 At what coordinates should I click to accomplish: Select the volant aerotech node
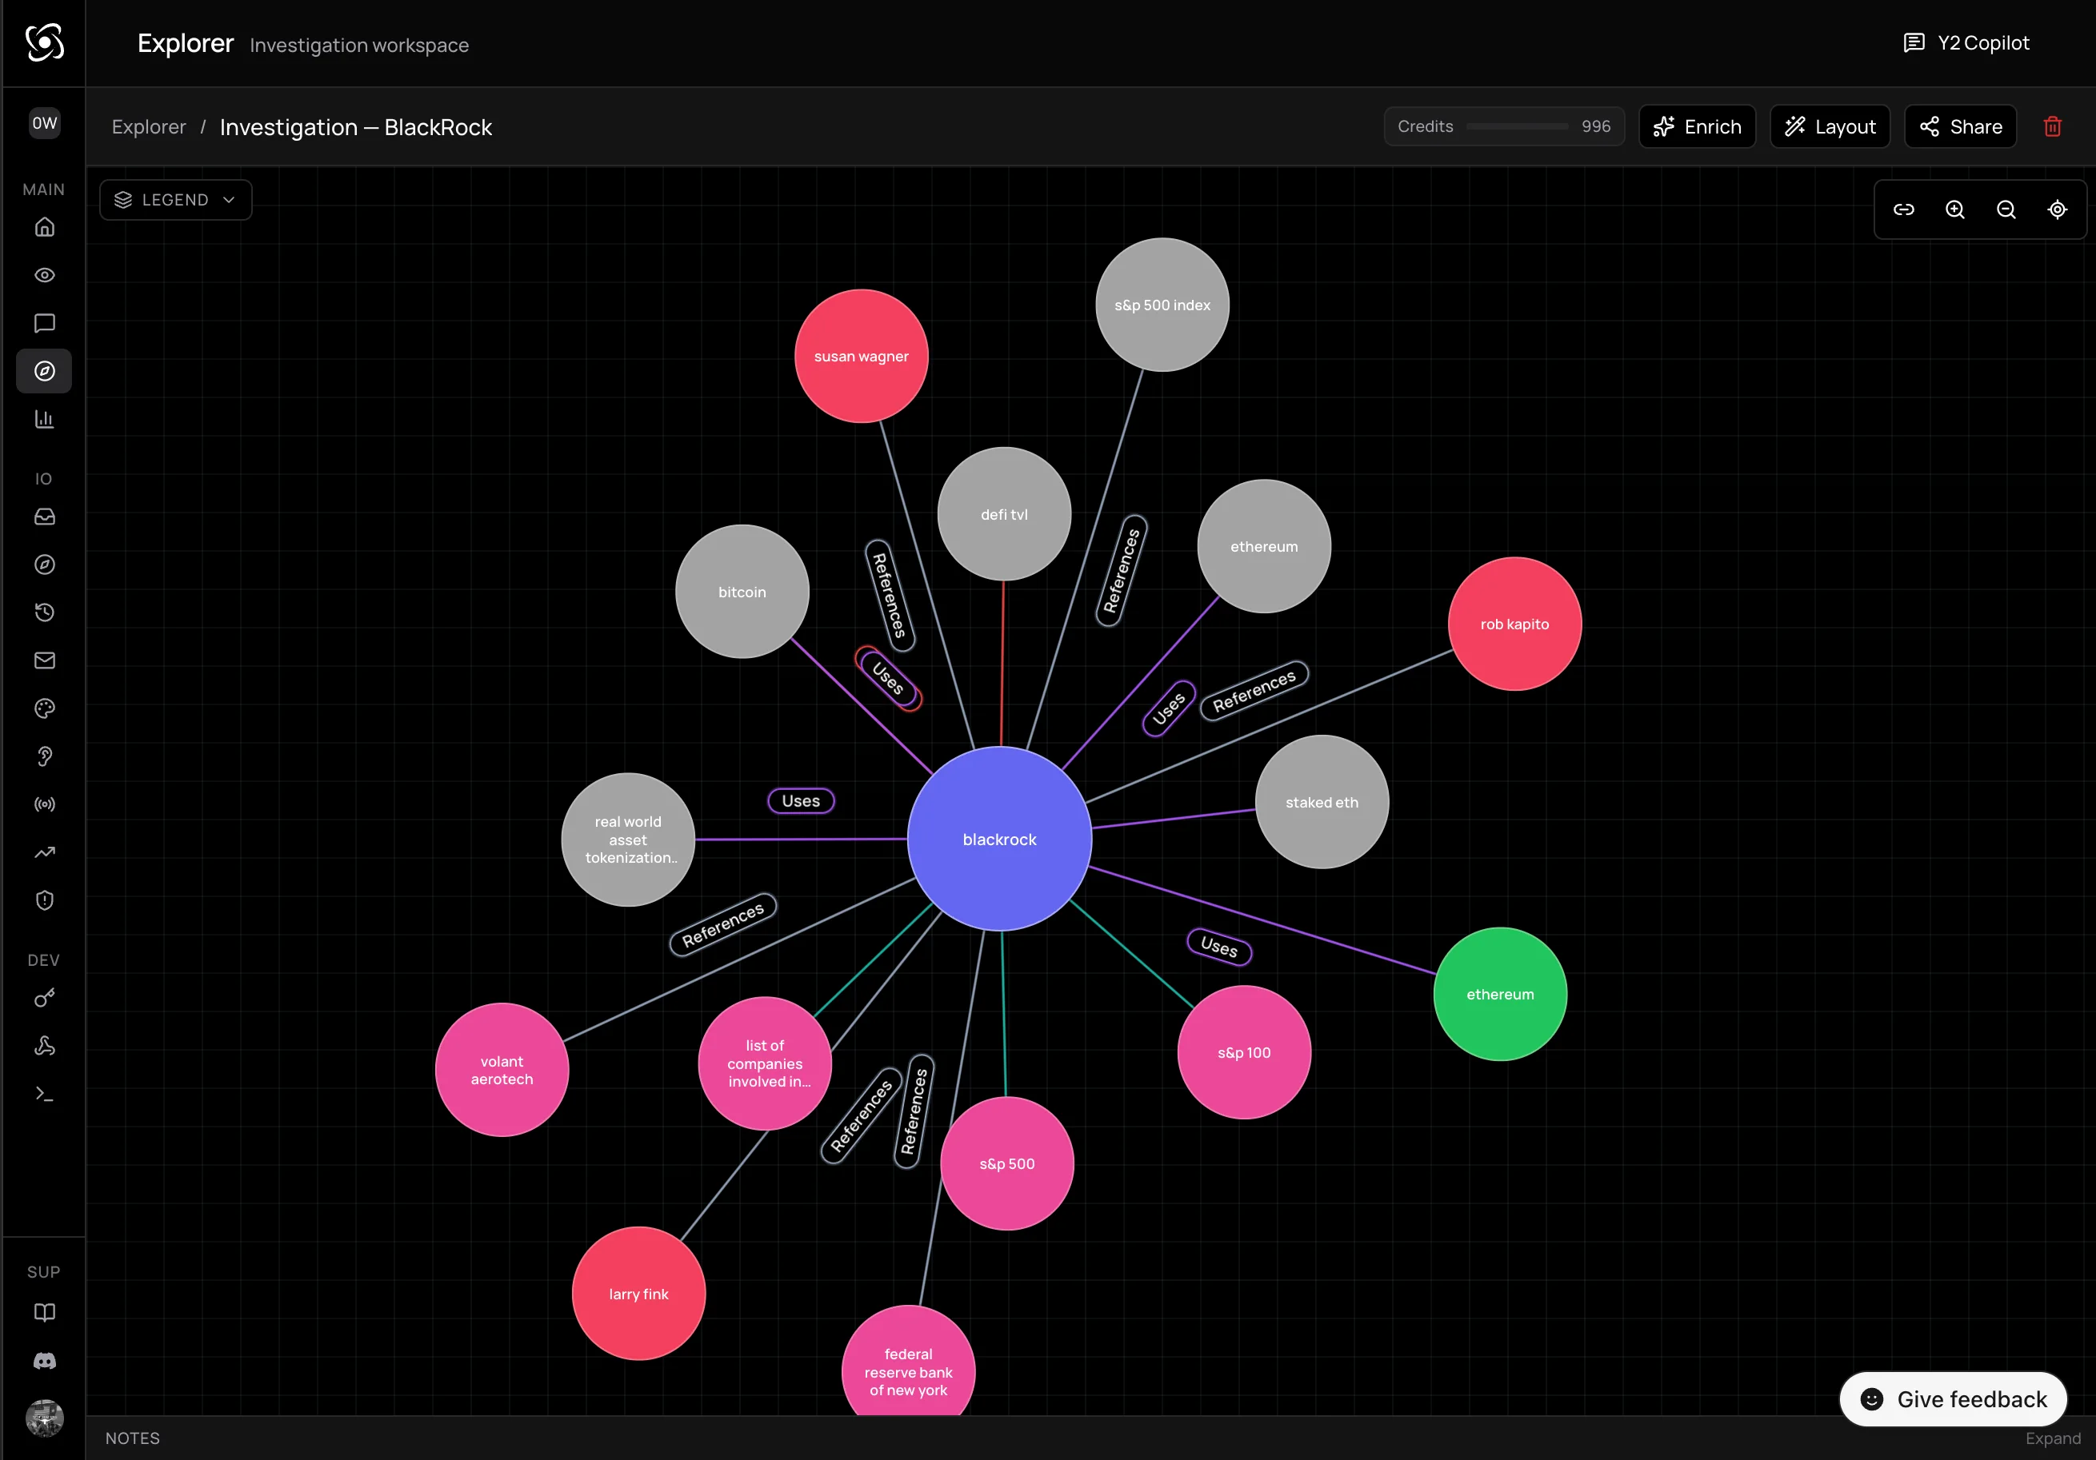point(502,1070)
